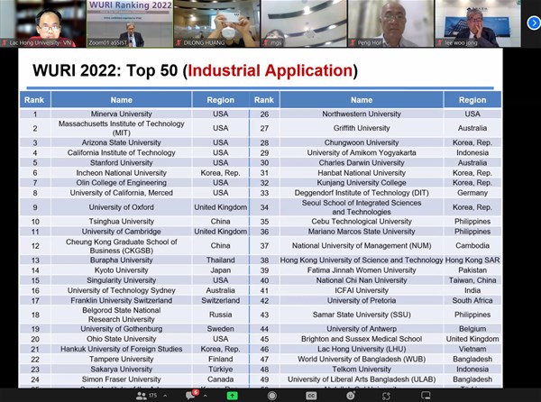The image size is (541, 402).
Task: Click the left Rank column header
Action: click(x=35, y=100)
